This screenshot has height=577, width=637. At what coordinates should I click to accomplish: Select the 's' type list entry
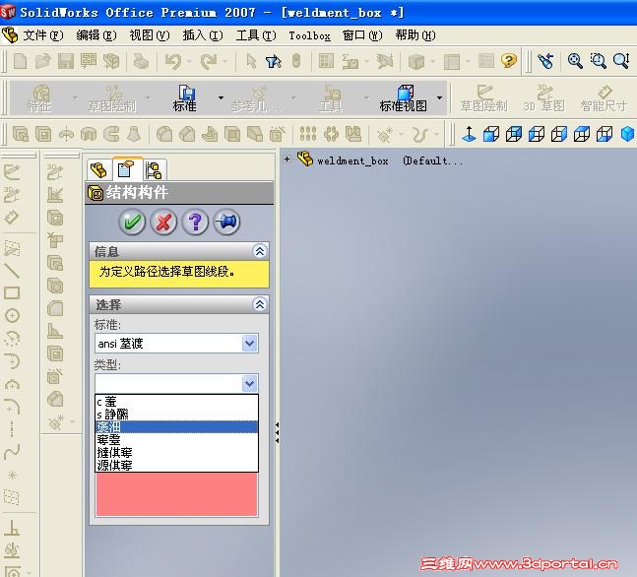[176, 415]
